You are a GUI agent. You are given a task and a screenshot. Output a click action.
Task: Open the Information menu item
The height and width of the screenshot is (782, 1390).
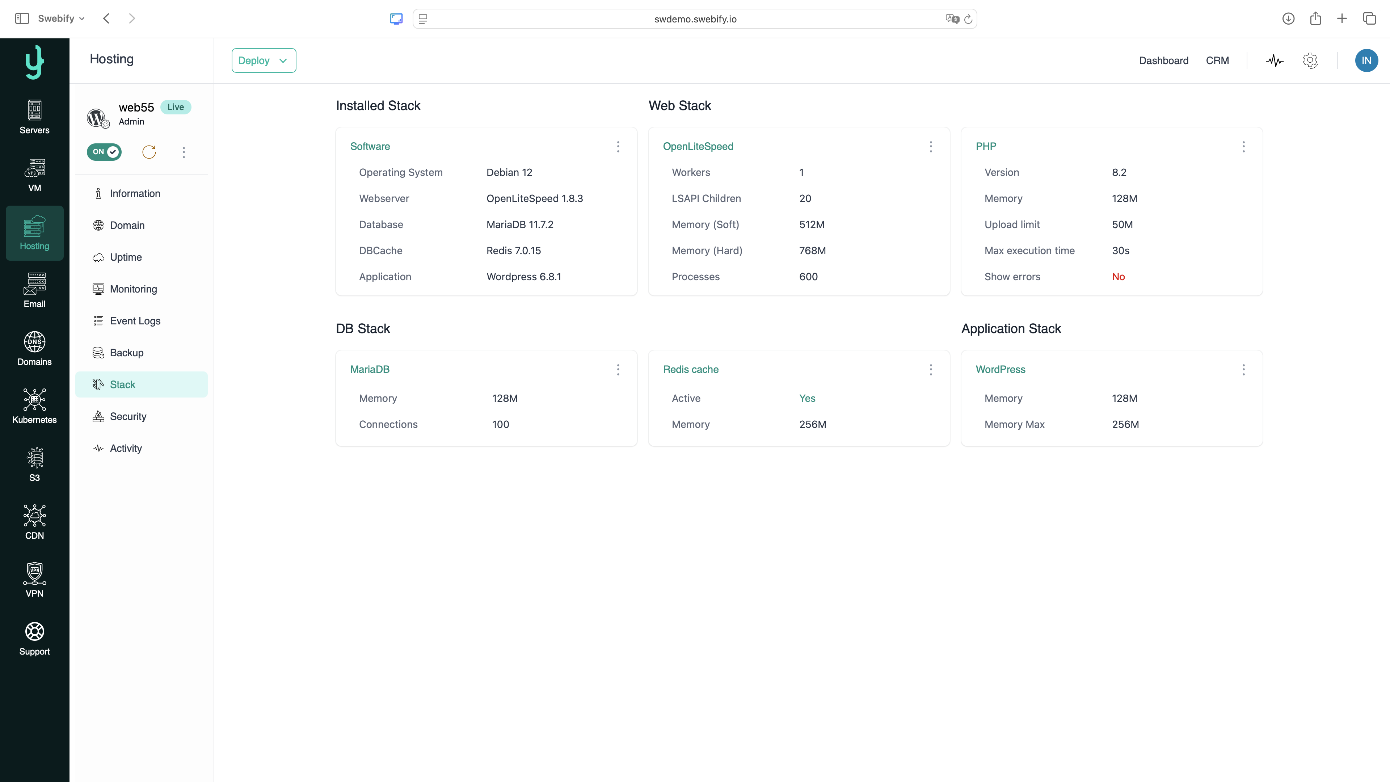[x=142, y=193]
